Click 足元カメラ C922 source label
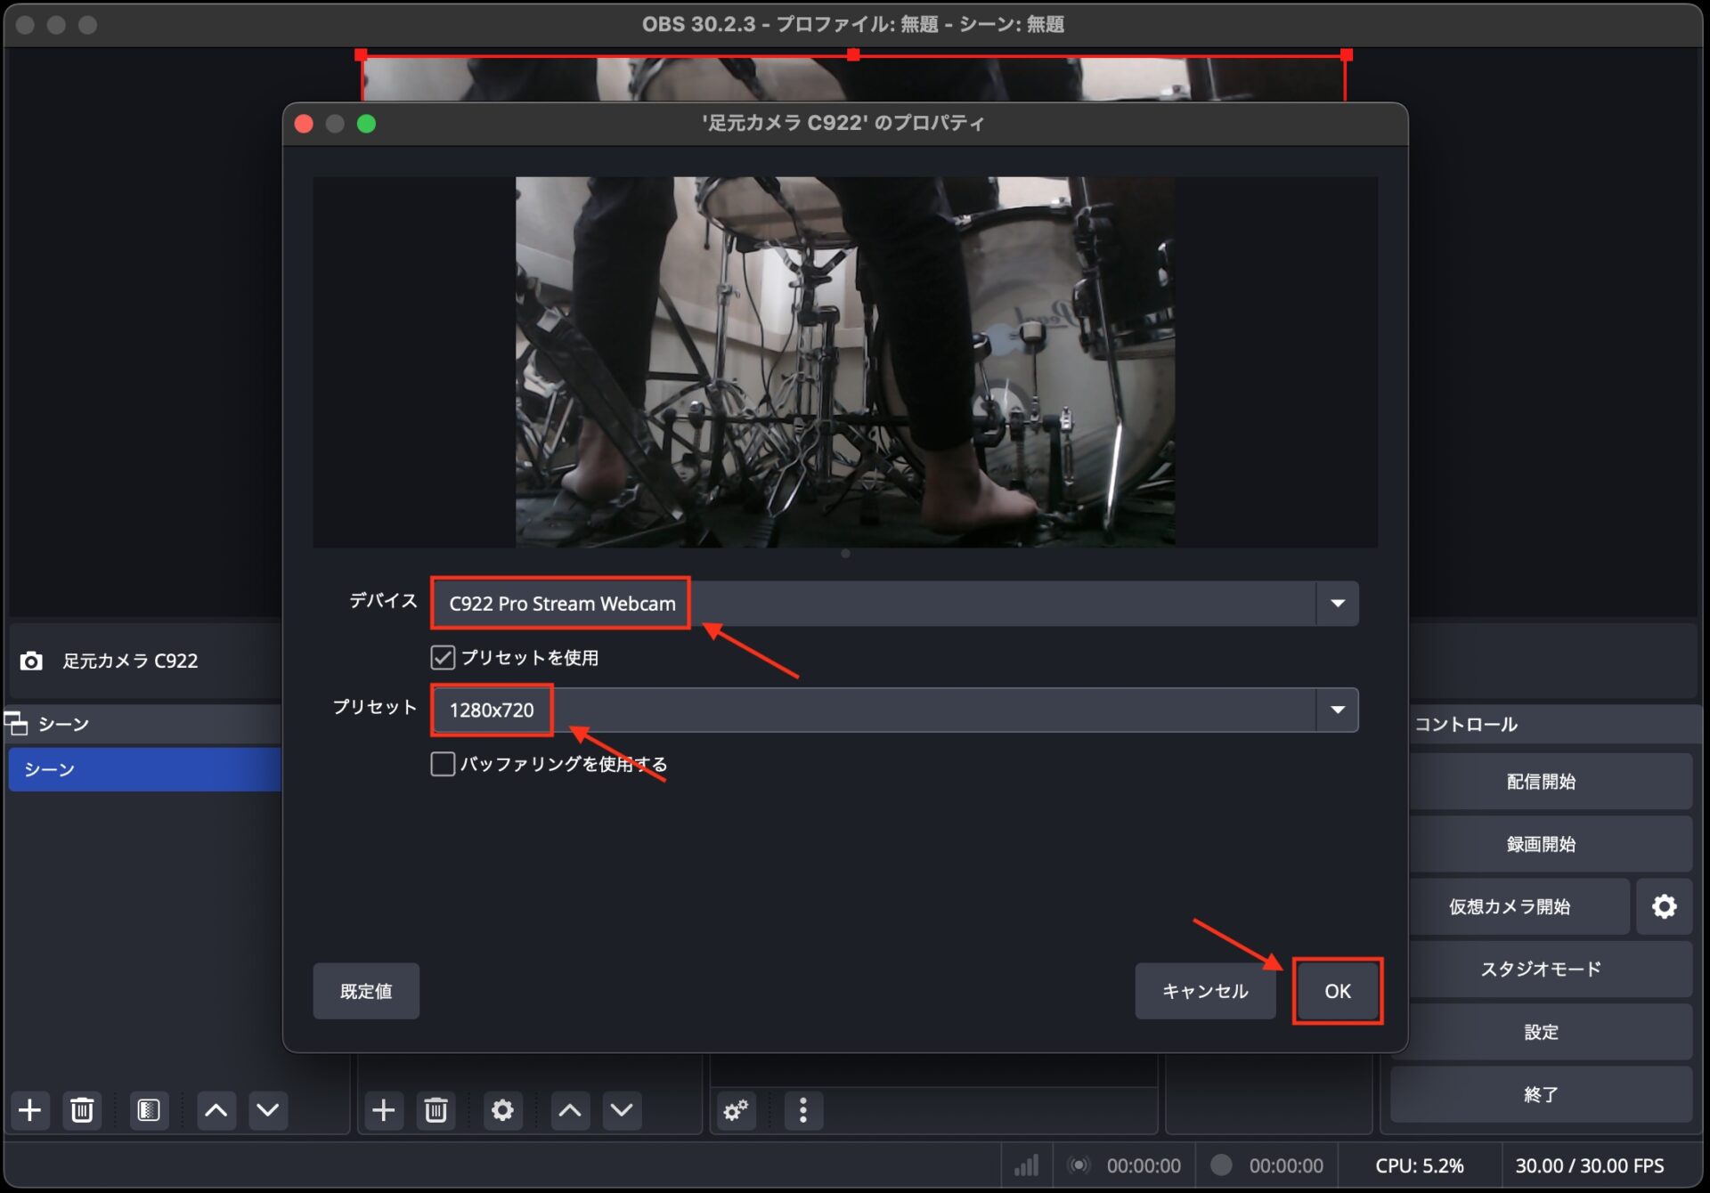Viewport: 1710px width, 1193px height. [130, 661]
